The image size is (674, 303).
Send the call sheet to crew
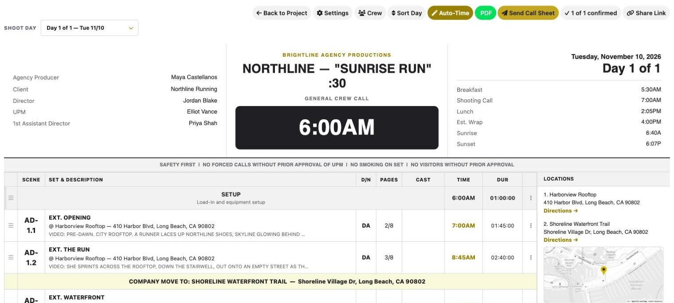[x=528, y=13]
